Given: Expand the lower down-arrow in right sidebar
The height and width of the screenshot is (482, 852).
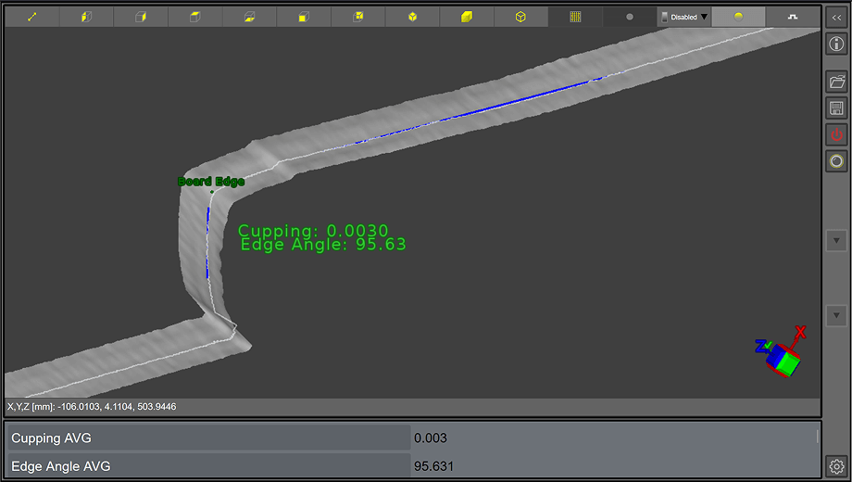Looking at the screenshot, I should [836, 316].
